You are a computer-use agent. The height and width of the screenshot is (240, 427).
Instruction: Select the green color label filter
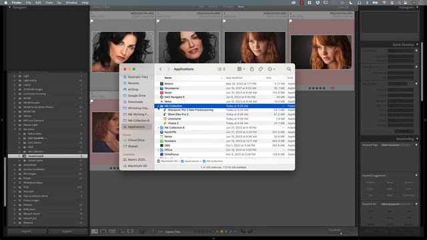[x=226, y=231]
